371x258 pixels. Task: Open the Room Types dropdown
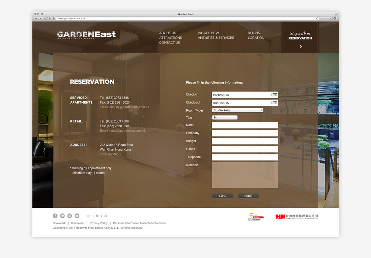point(237,110)
